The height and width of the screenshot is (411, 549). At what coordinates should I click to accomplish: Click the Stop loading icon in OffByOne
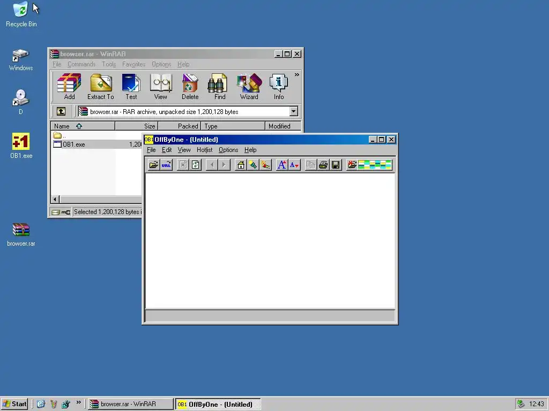click(183, 165)
